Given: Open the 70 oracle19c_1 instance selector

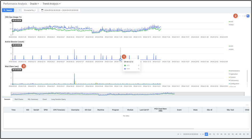Looking at the screenshot, I should [x=30, y=10].
